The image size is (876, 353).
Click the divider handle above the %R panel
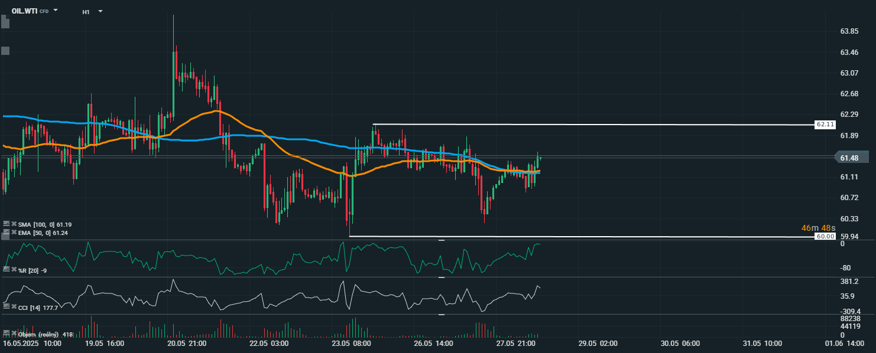point(441,241)
